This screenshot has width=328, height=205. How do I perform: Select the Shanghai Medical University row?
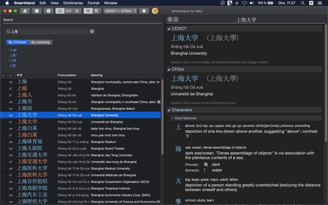coord(80,169)
